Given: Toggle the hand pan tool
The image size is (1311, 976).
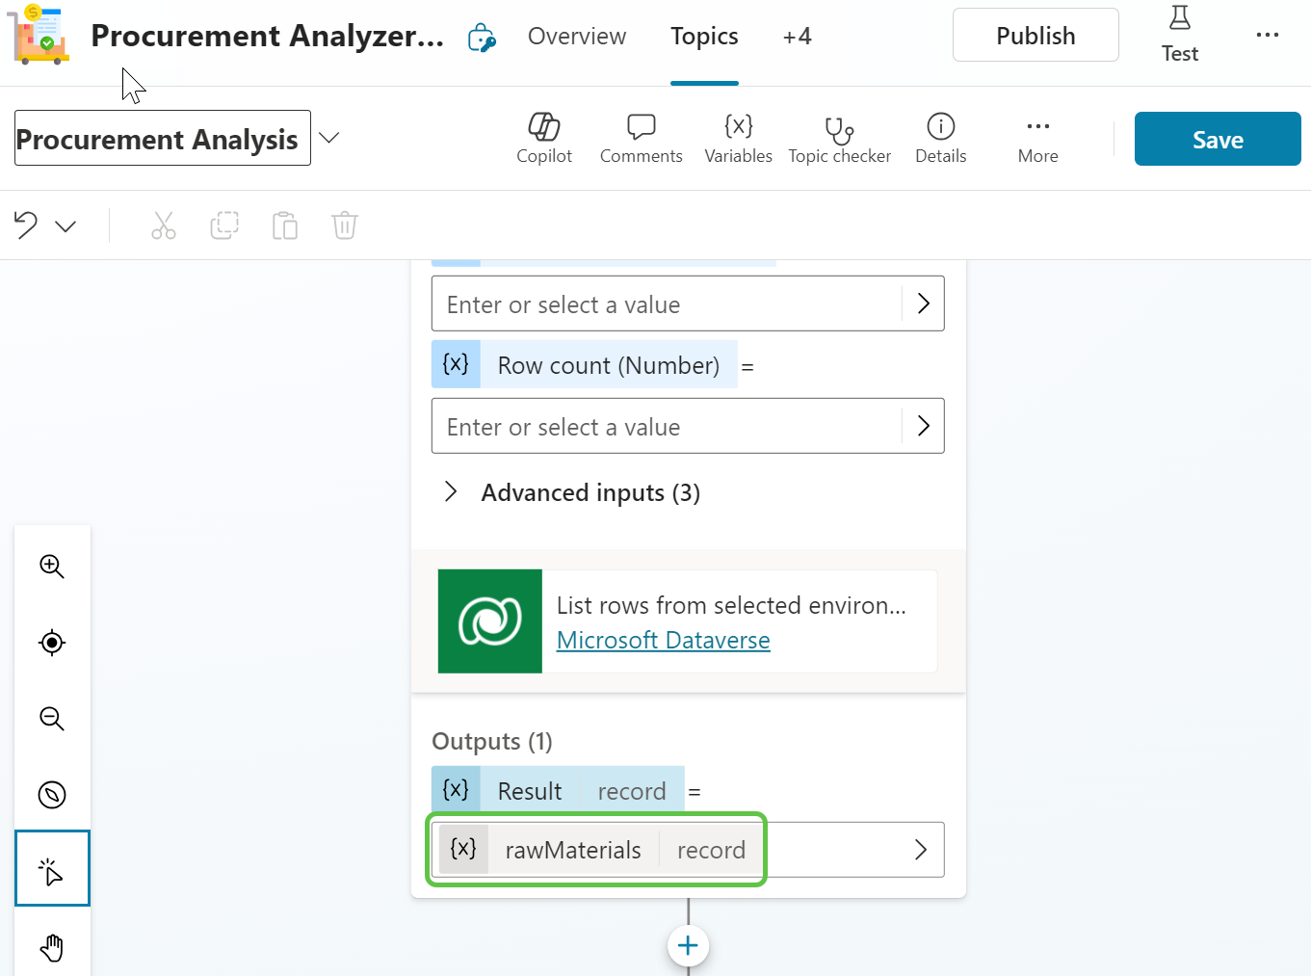Looking at the screenshot, I should coord(52,947).
